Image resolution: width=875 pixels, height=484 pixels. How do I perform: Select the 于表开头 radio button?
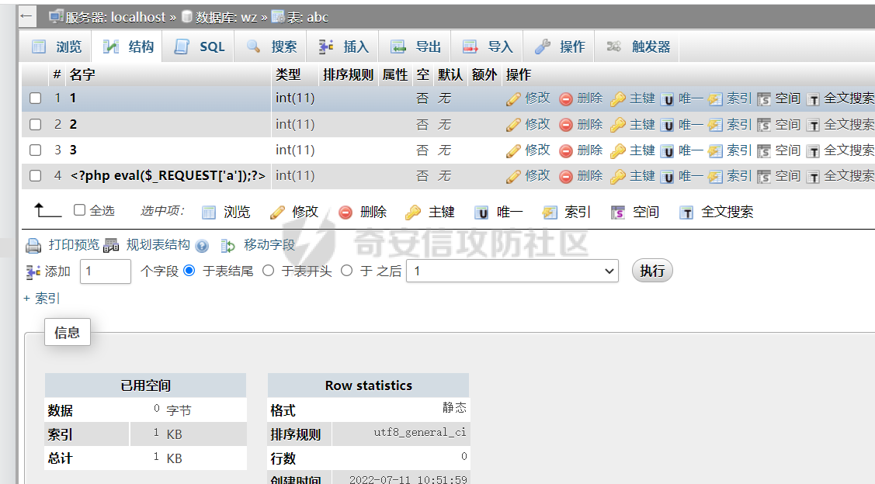point(269,271)
